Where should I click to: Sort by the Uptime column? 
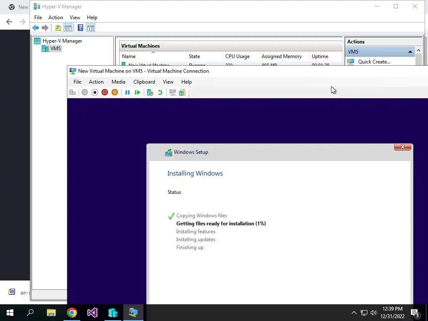click(326, 56)
